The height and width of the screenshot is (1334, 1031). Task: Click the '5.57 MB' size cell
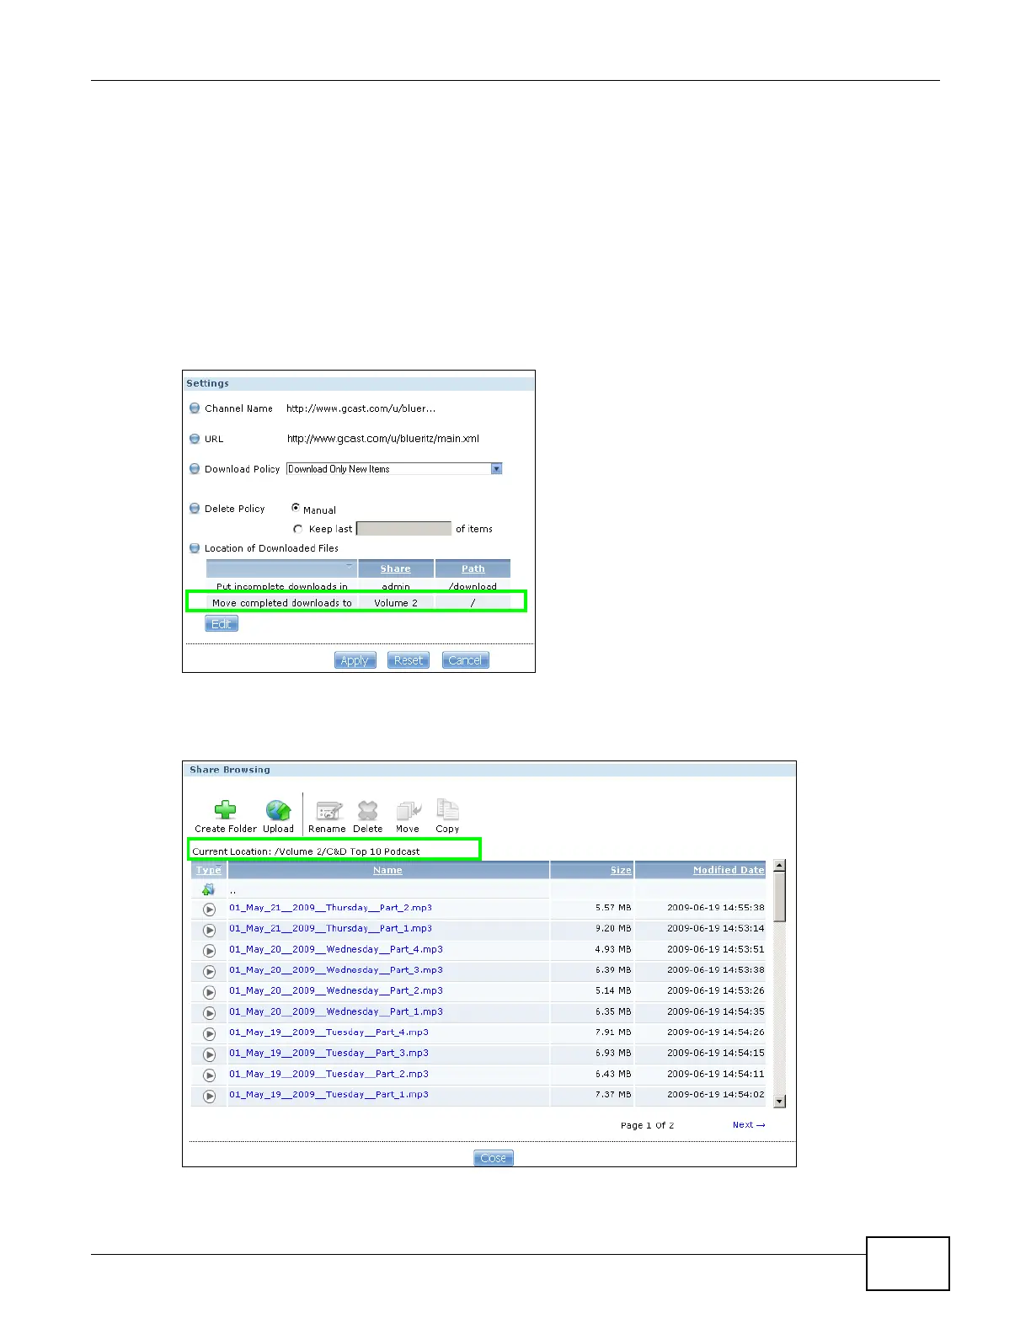point(613,908)
